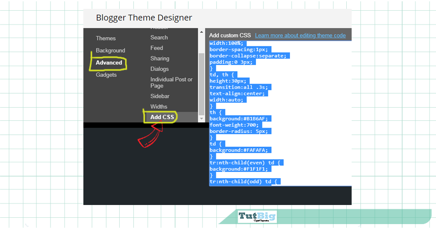Click the 'tr:nth-child(even) td {' line
The width and height of the screenshot is (436, 228).
tap(245, 163)
